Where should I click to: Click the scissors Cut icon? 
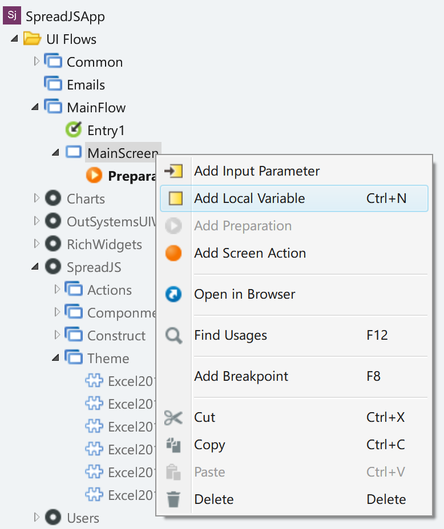pyautogui.click(x=173, y=418)
